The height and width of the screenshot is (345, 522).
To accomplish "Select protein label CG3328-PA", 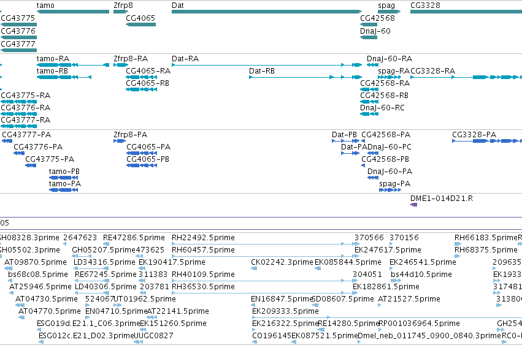I will click(x=474, y=135).
